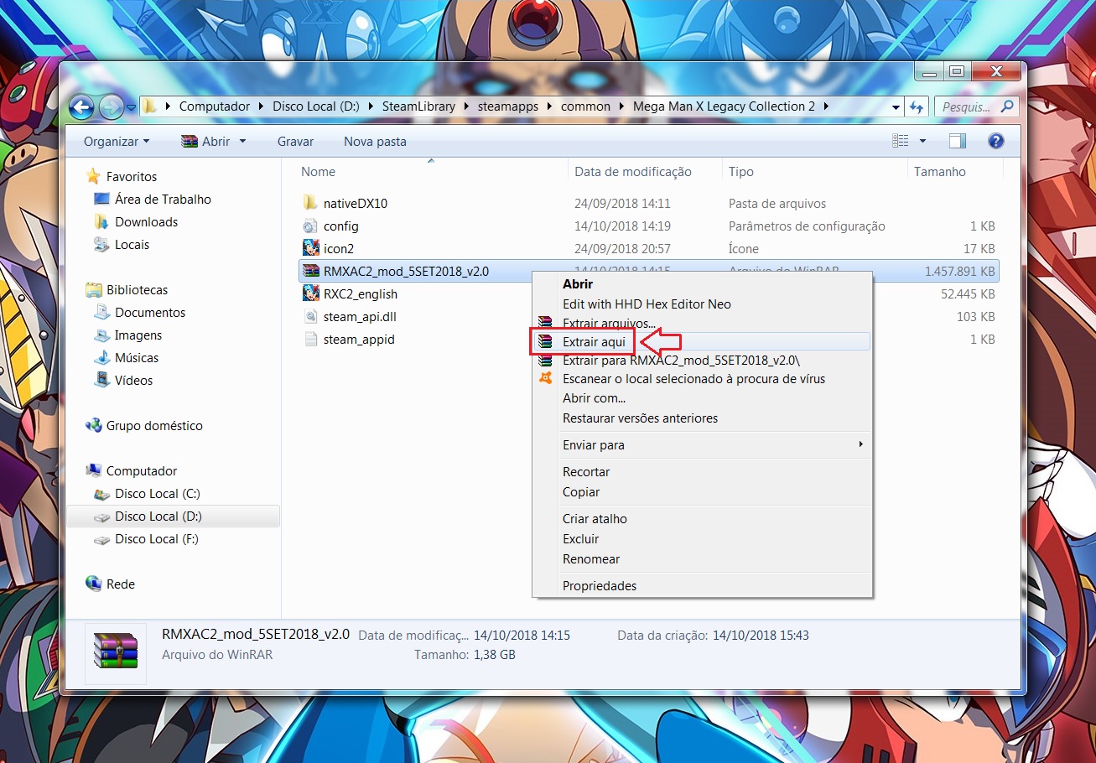Choose Restaurar versões anteriores
Screen dimensions: 1096x763
(x=702, y=418)
